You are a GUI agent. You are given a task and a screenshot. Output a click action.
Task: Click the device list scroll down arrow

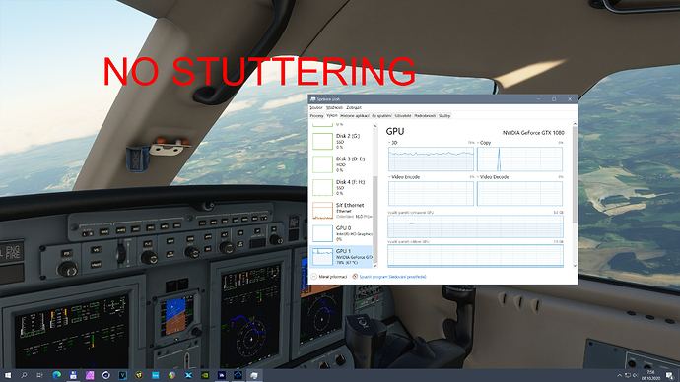(375, 265)
